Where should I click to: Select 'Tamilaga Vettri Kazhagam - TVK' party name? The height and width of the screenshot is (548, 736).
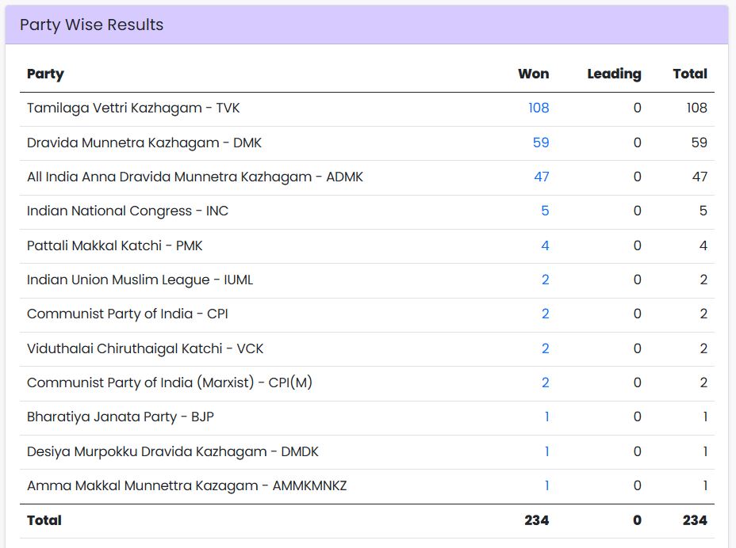(133, 108)
